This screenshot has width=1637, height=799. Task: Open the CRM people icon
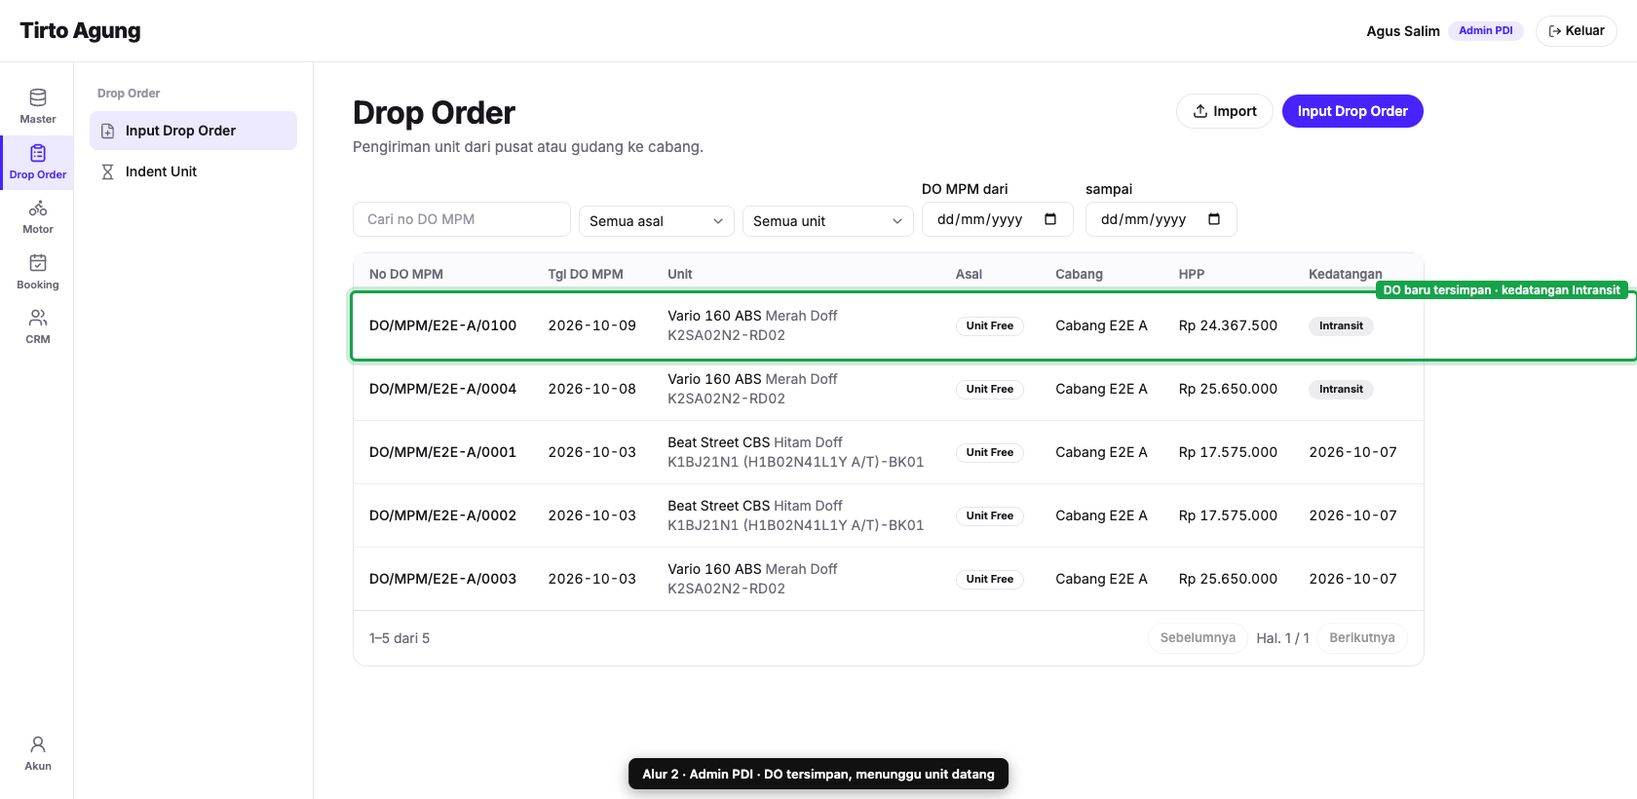point(38,318)
